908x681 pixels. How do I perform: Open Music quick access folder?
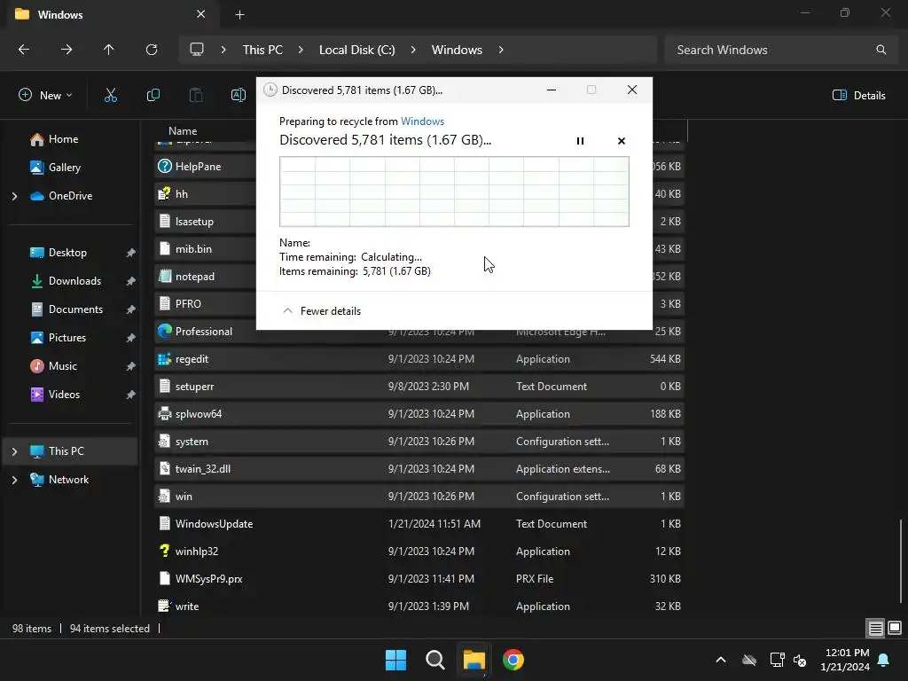tap(53, 366)
